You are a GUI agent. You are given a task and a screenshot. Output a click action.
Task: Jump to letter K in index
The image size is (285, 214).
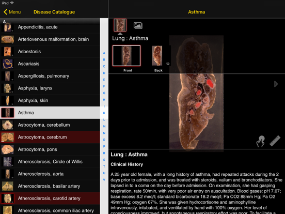coord(104,113)
